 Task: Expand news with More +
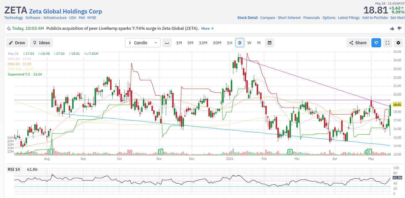[208, 28]
